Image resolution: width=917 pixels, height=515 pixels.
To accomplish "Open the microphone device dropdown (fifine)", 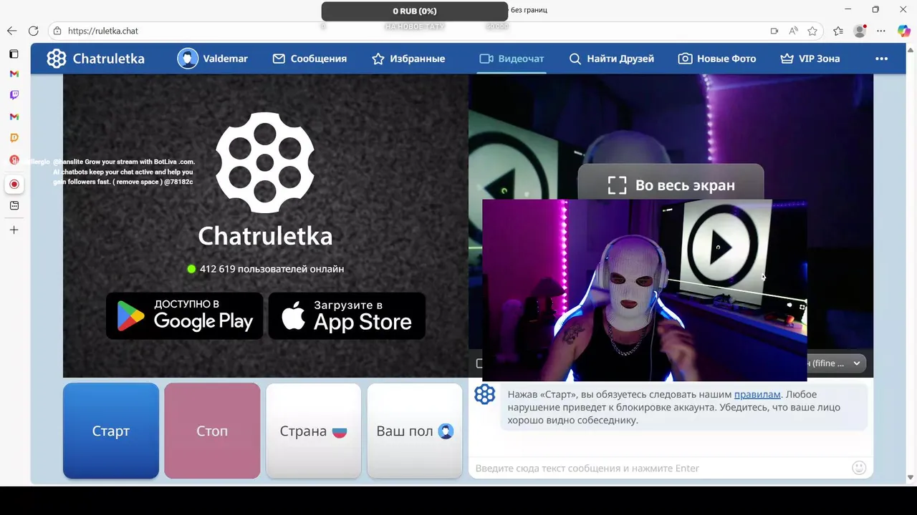I will [836, 363].
